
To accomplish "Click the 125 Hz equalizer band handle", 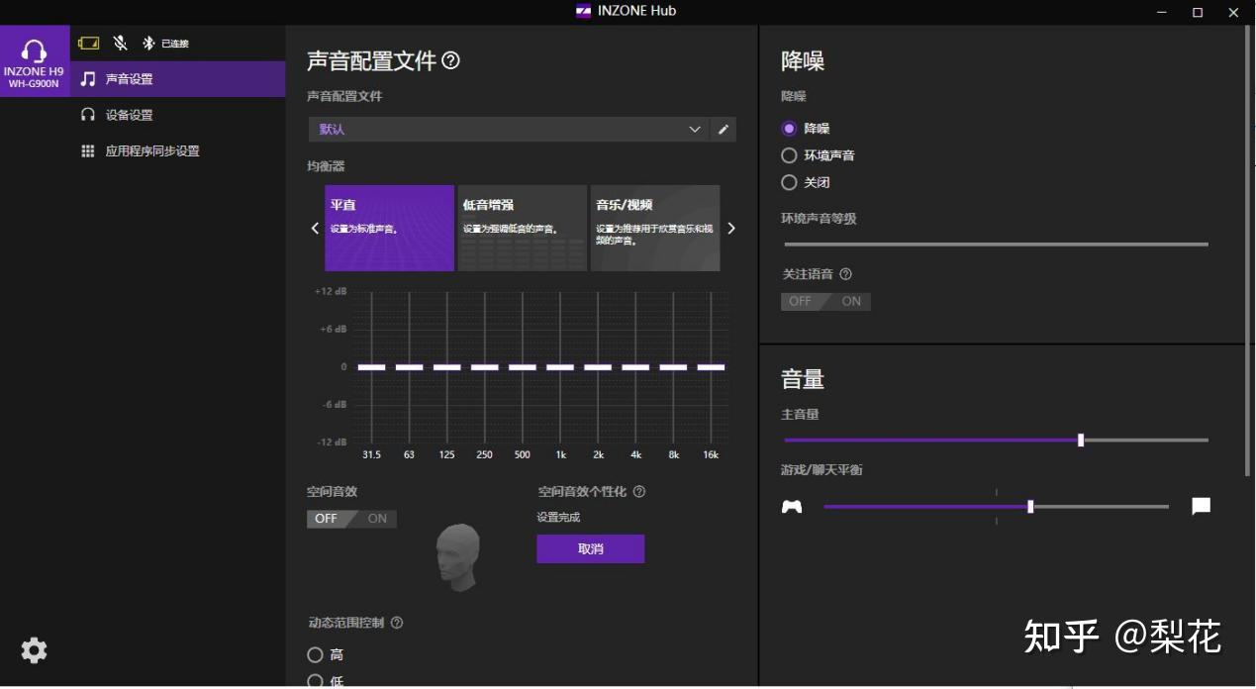I will pos(446,367).
